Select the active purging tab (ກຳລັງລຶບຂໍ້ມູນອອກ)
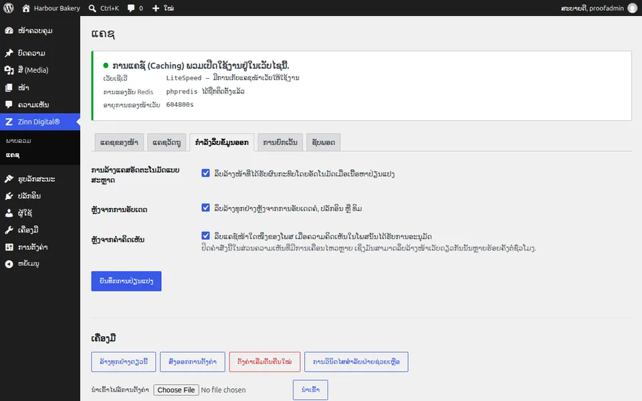The width and height of the screenshot is (642, 401). tap(222, 142)
